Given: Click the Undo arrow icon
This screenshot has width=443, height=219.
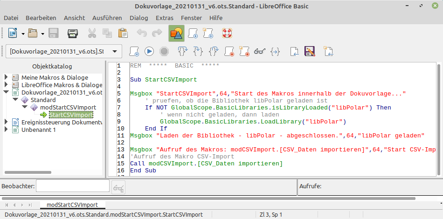Looking at the screenshot, I should pyautogui.click(x=142, y=33).
